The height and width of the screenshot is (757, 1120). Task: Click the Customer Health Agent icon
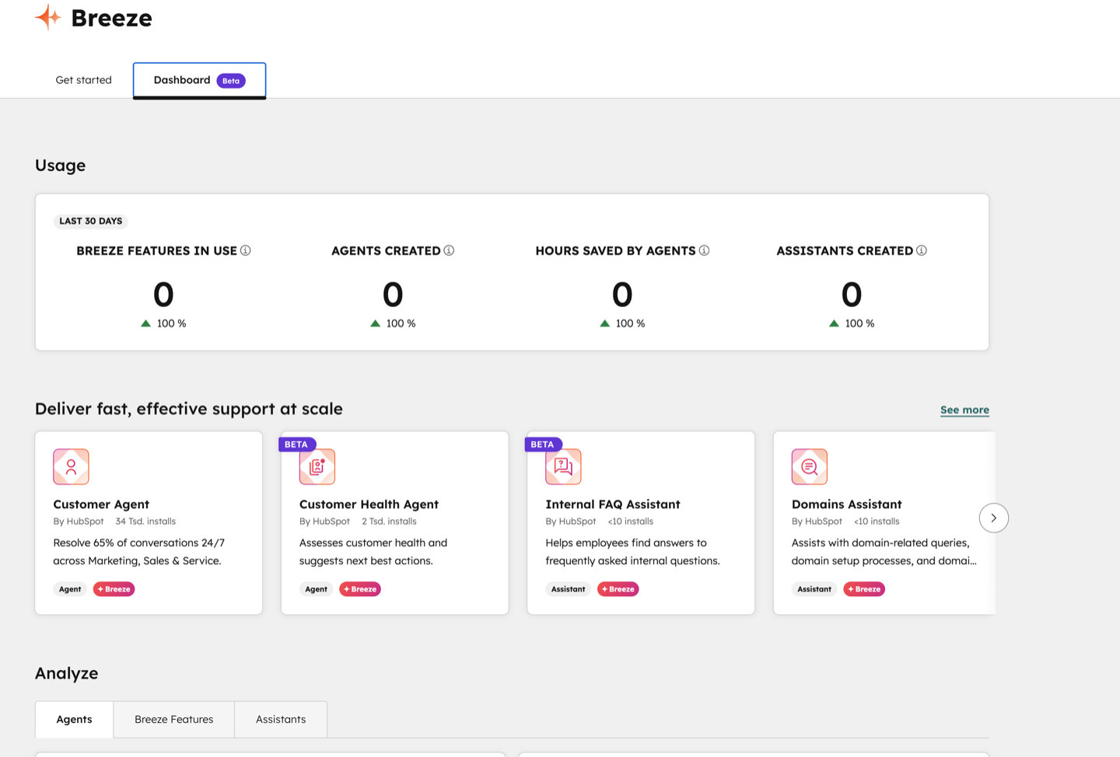coord(317,466)
